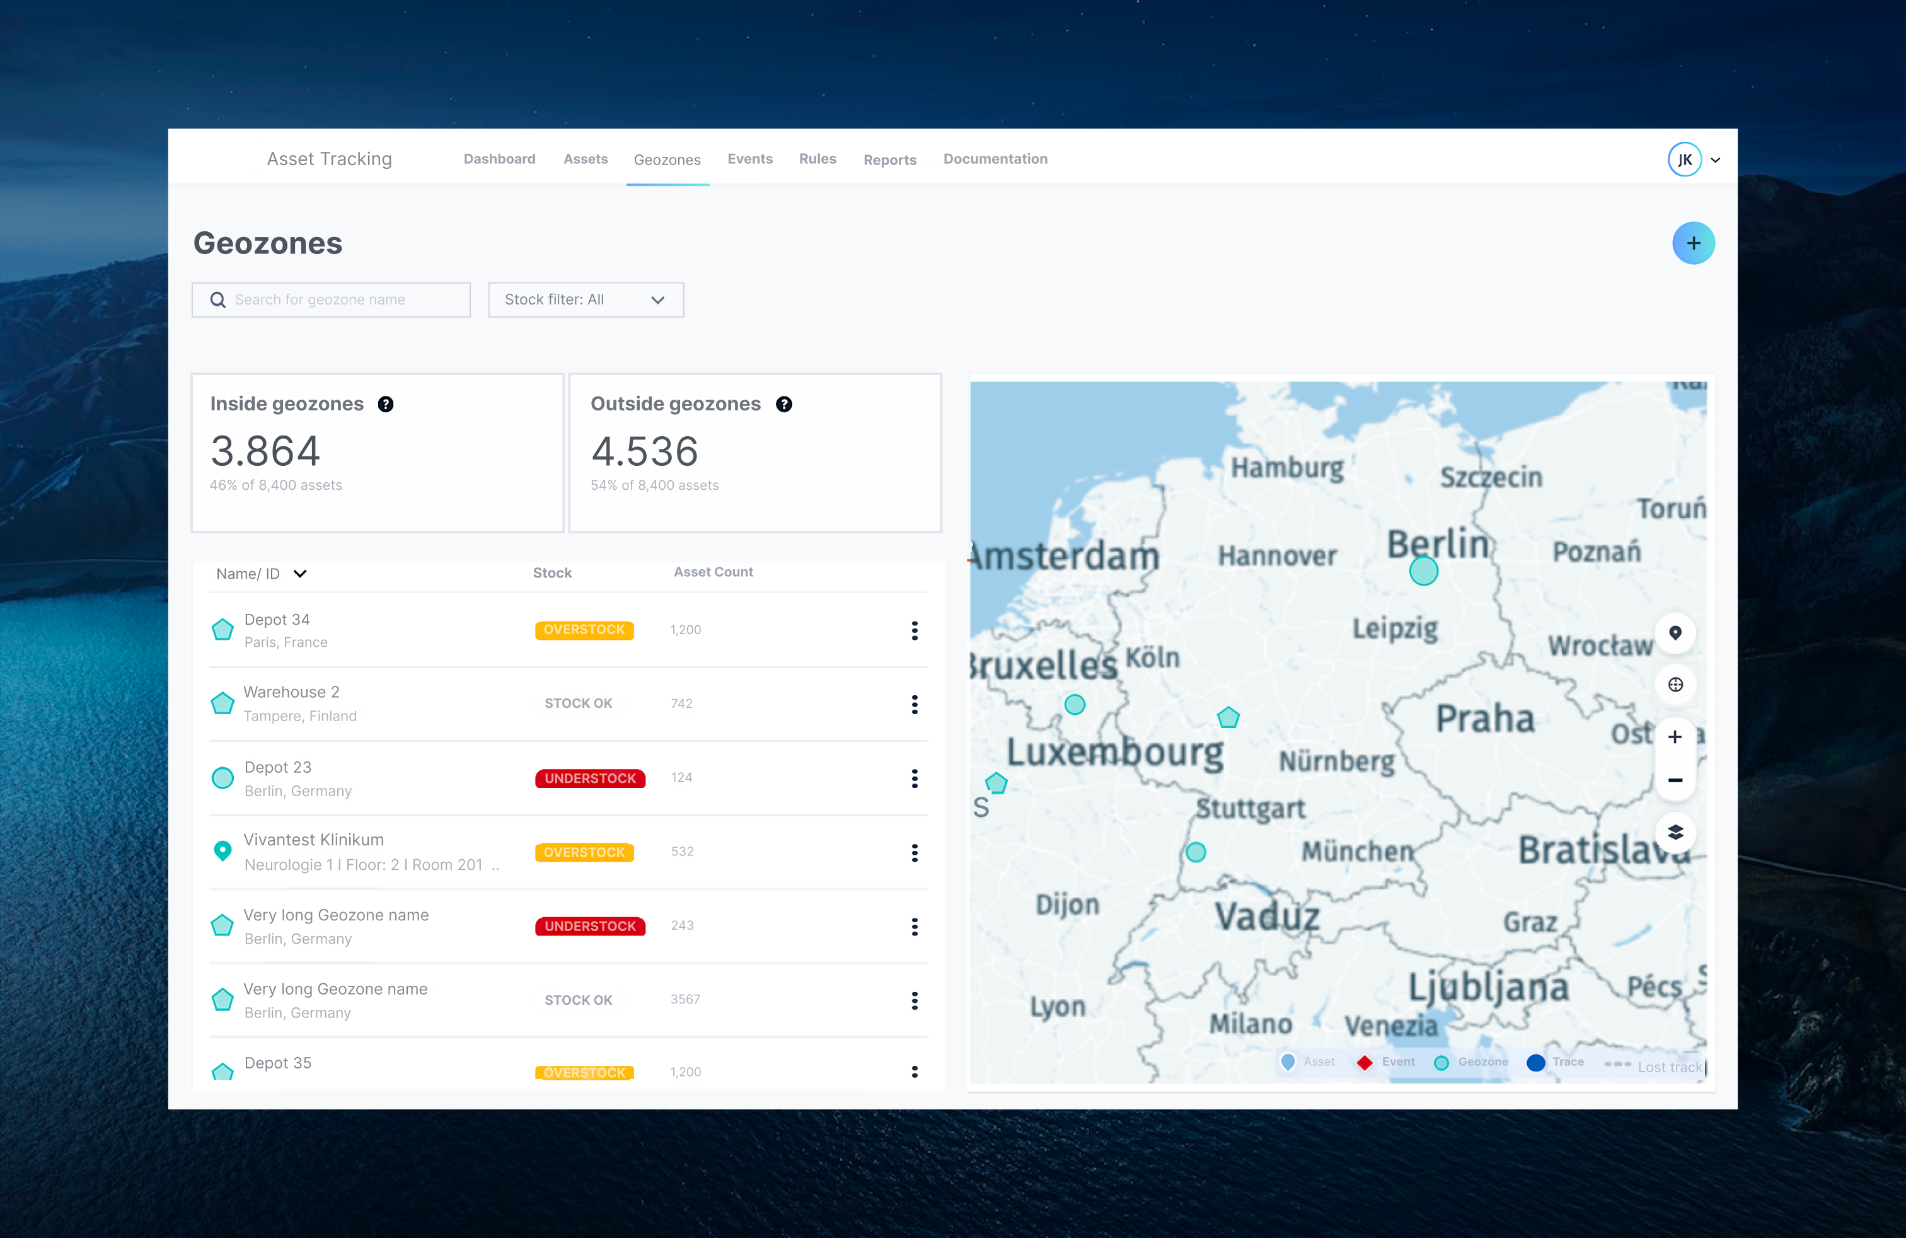Sort list via Name/ ID chevron
The image size is (1906, 1238).
[299, 574]
